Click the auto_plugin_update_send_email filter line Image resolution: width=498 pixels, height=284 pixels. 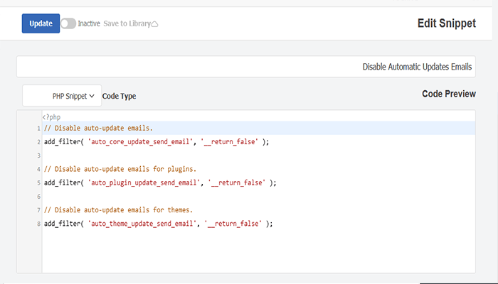(x=160, y=182)
